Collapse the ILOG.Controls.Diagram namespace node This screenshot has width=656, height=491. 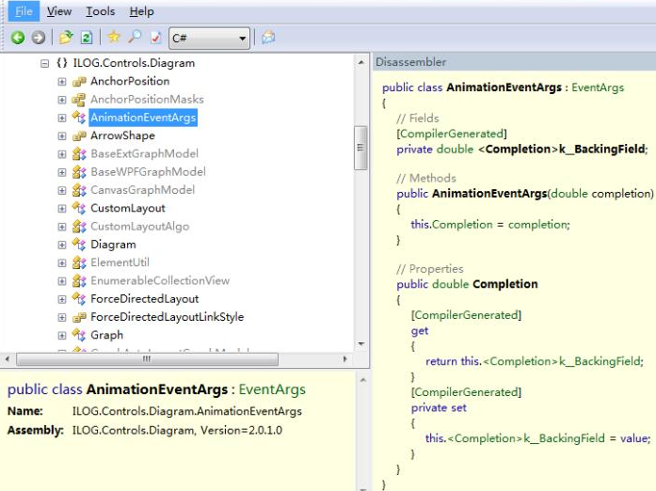click(x=44, y=63)
